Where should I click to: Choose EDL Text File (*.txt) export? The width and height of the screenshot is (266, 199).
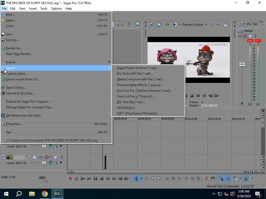(x=131, y=102)
